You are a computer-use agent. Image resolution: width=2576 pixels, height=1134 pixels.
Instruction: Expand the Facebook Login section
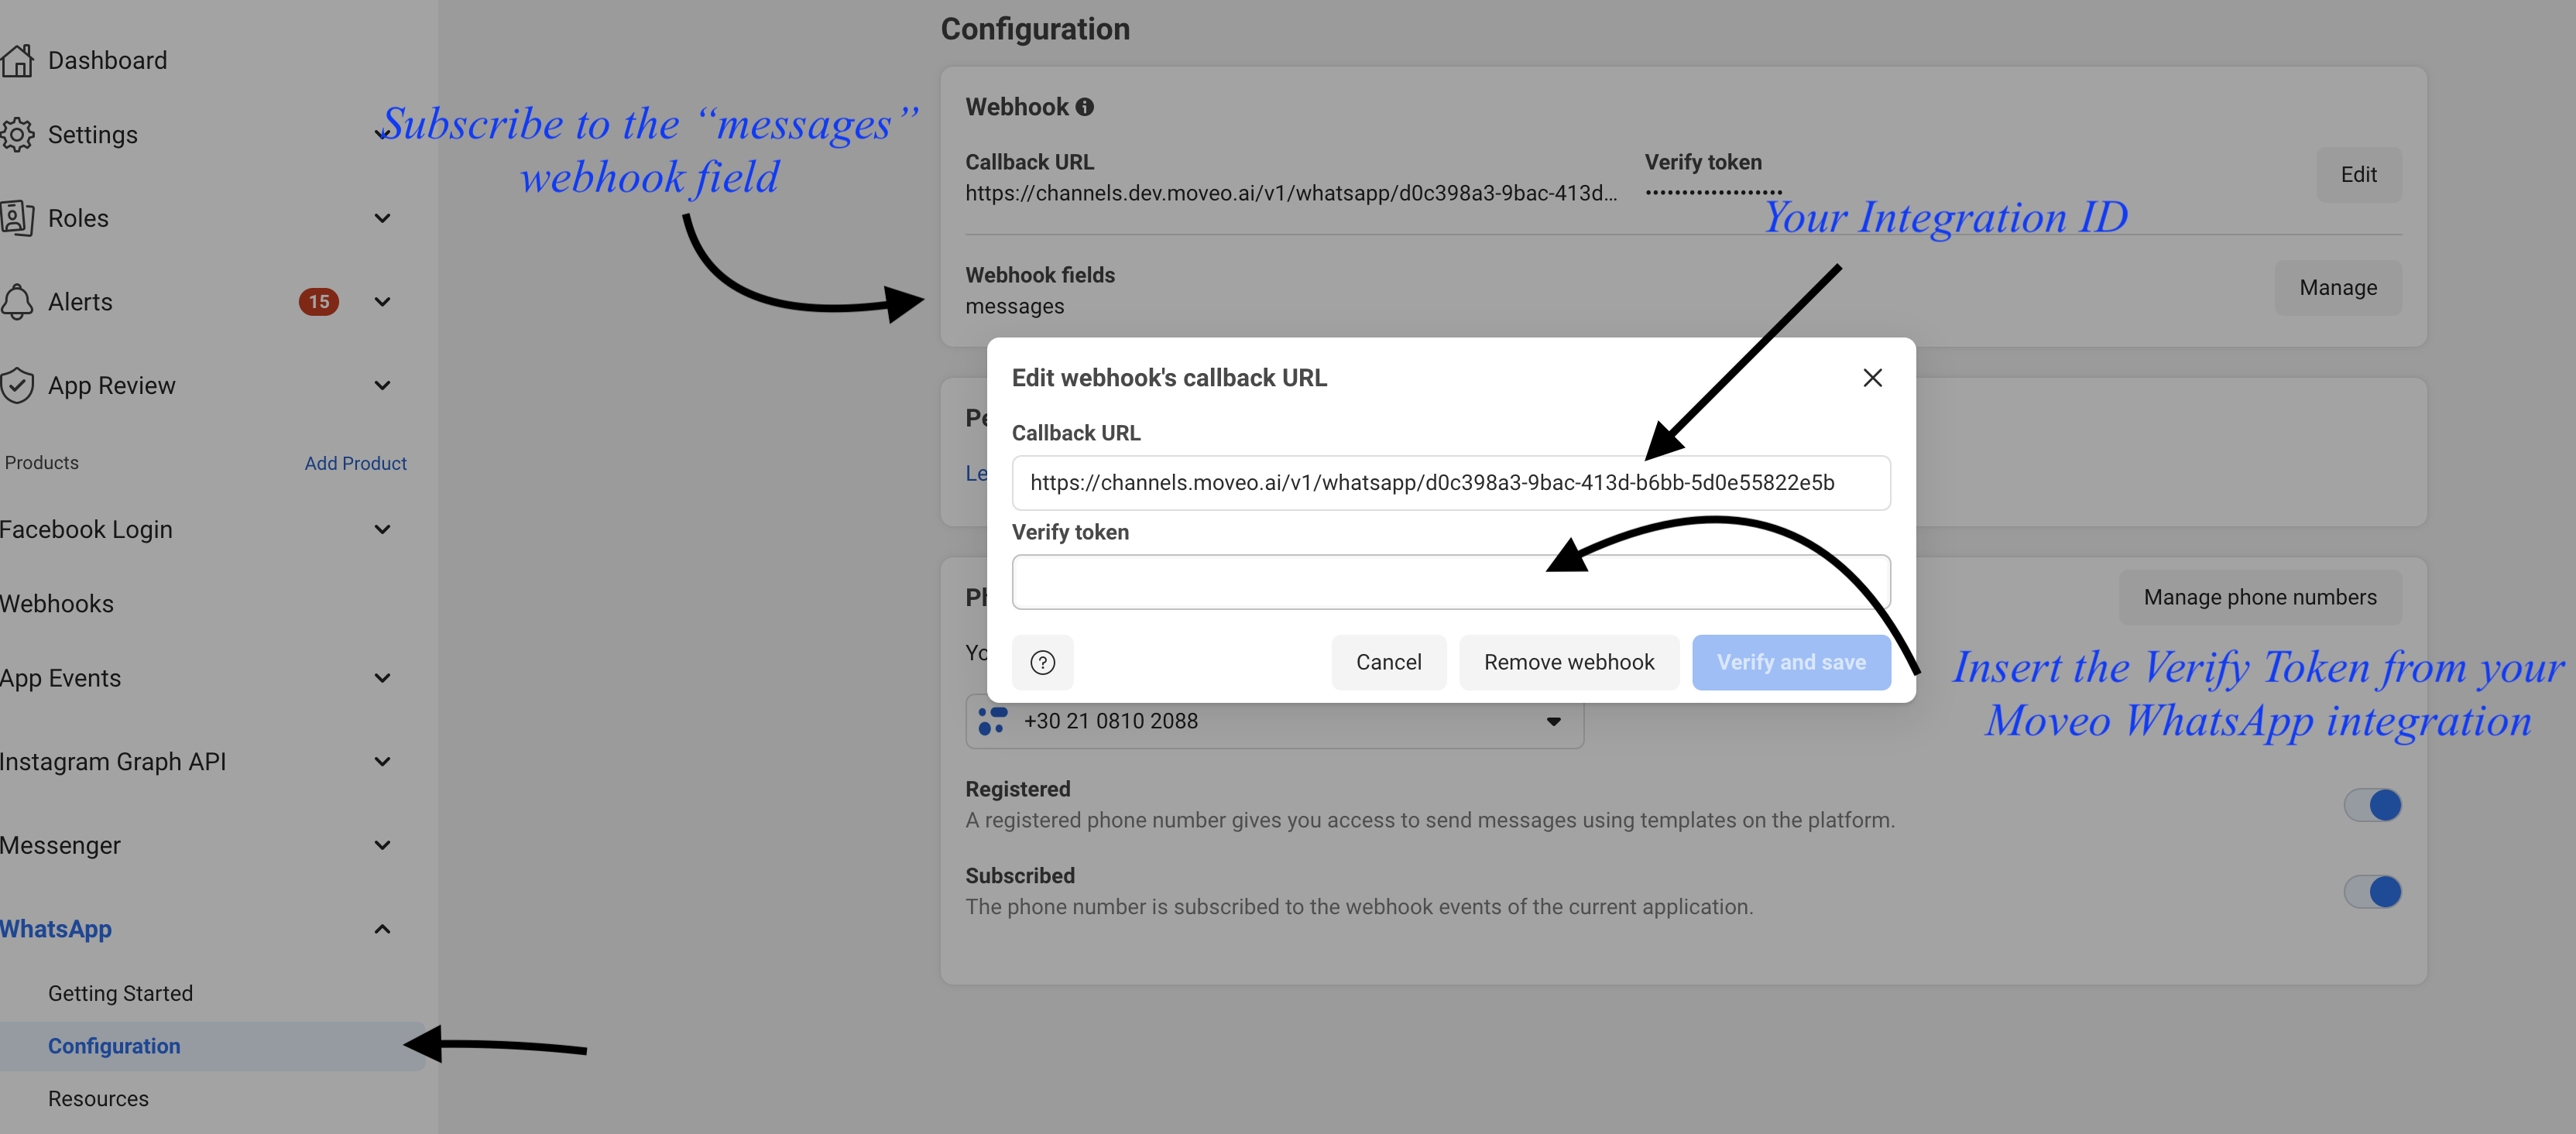tap(382, 529)
